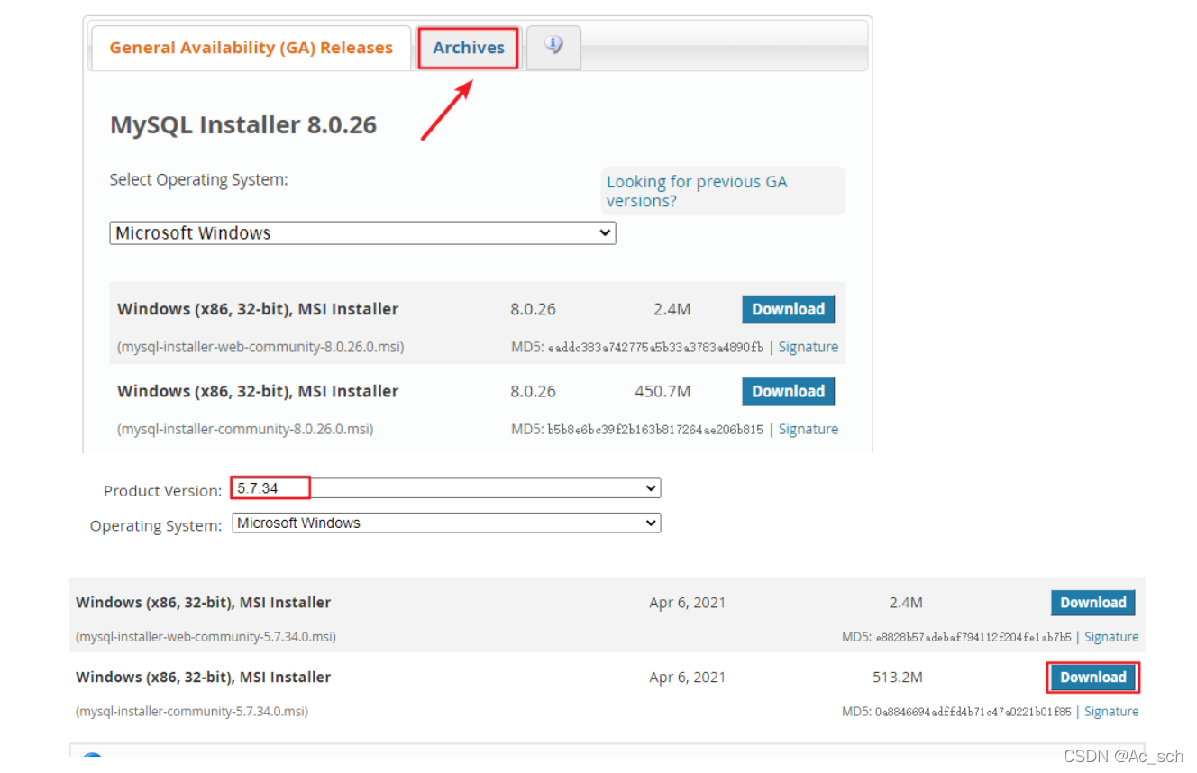Expand the Select Operating System dropdown
1197x773 pixels.
363,233
